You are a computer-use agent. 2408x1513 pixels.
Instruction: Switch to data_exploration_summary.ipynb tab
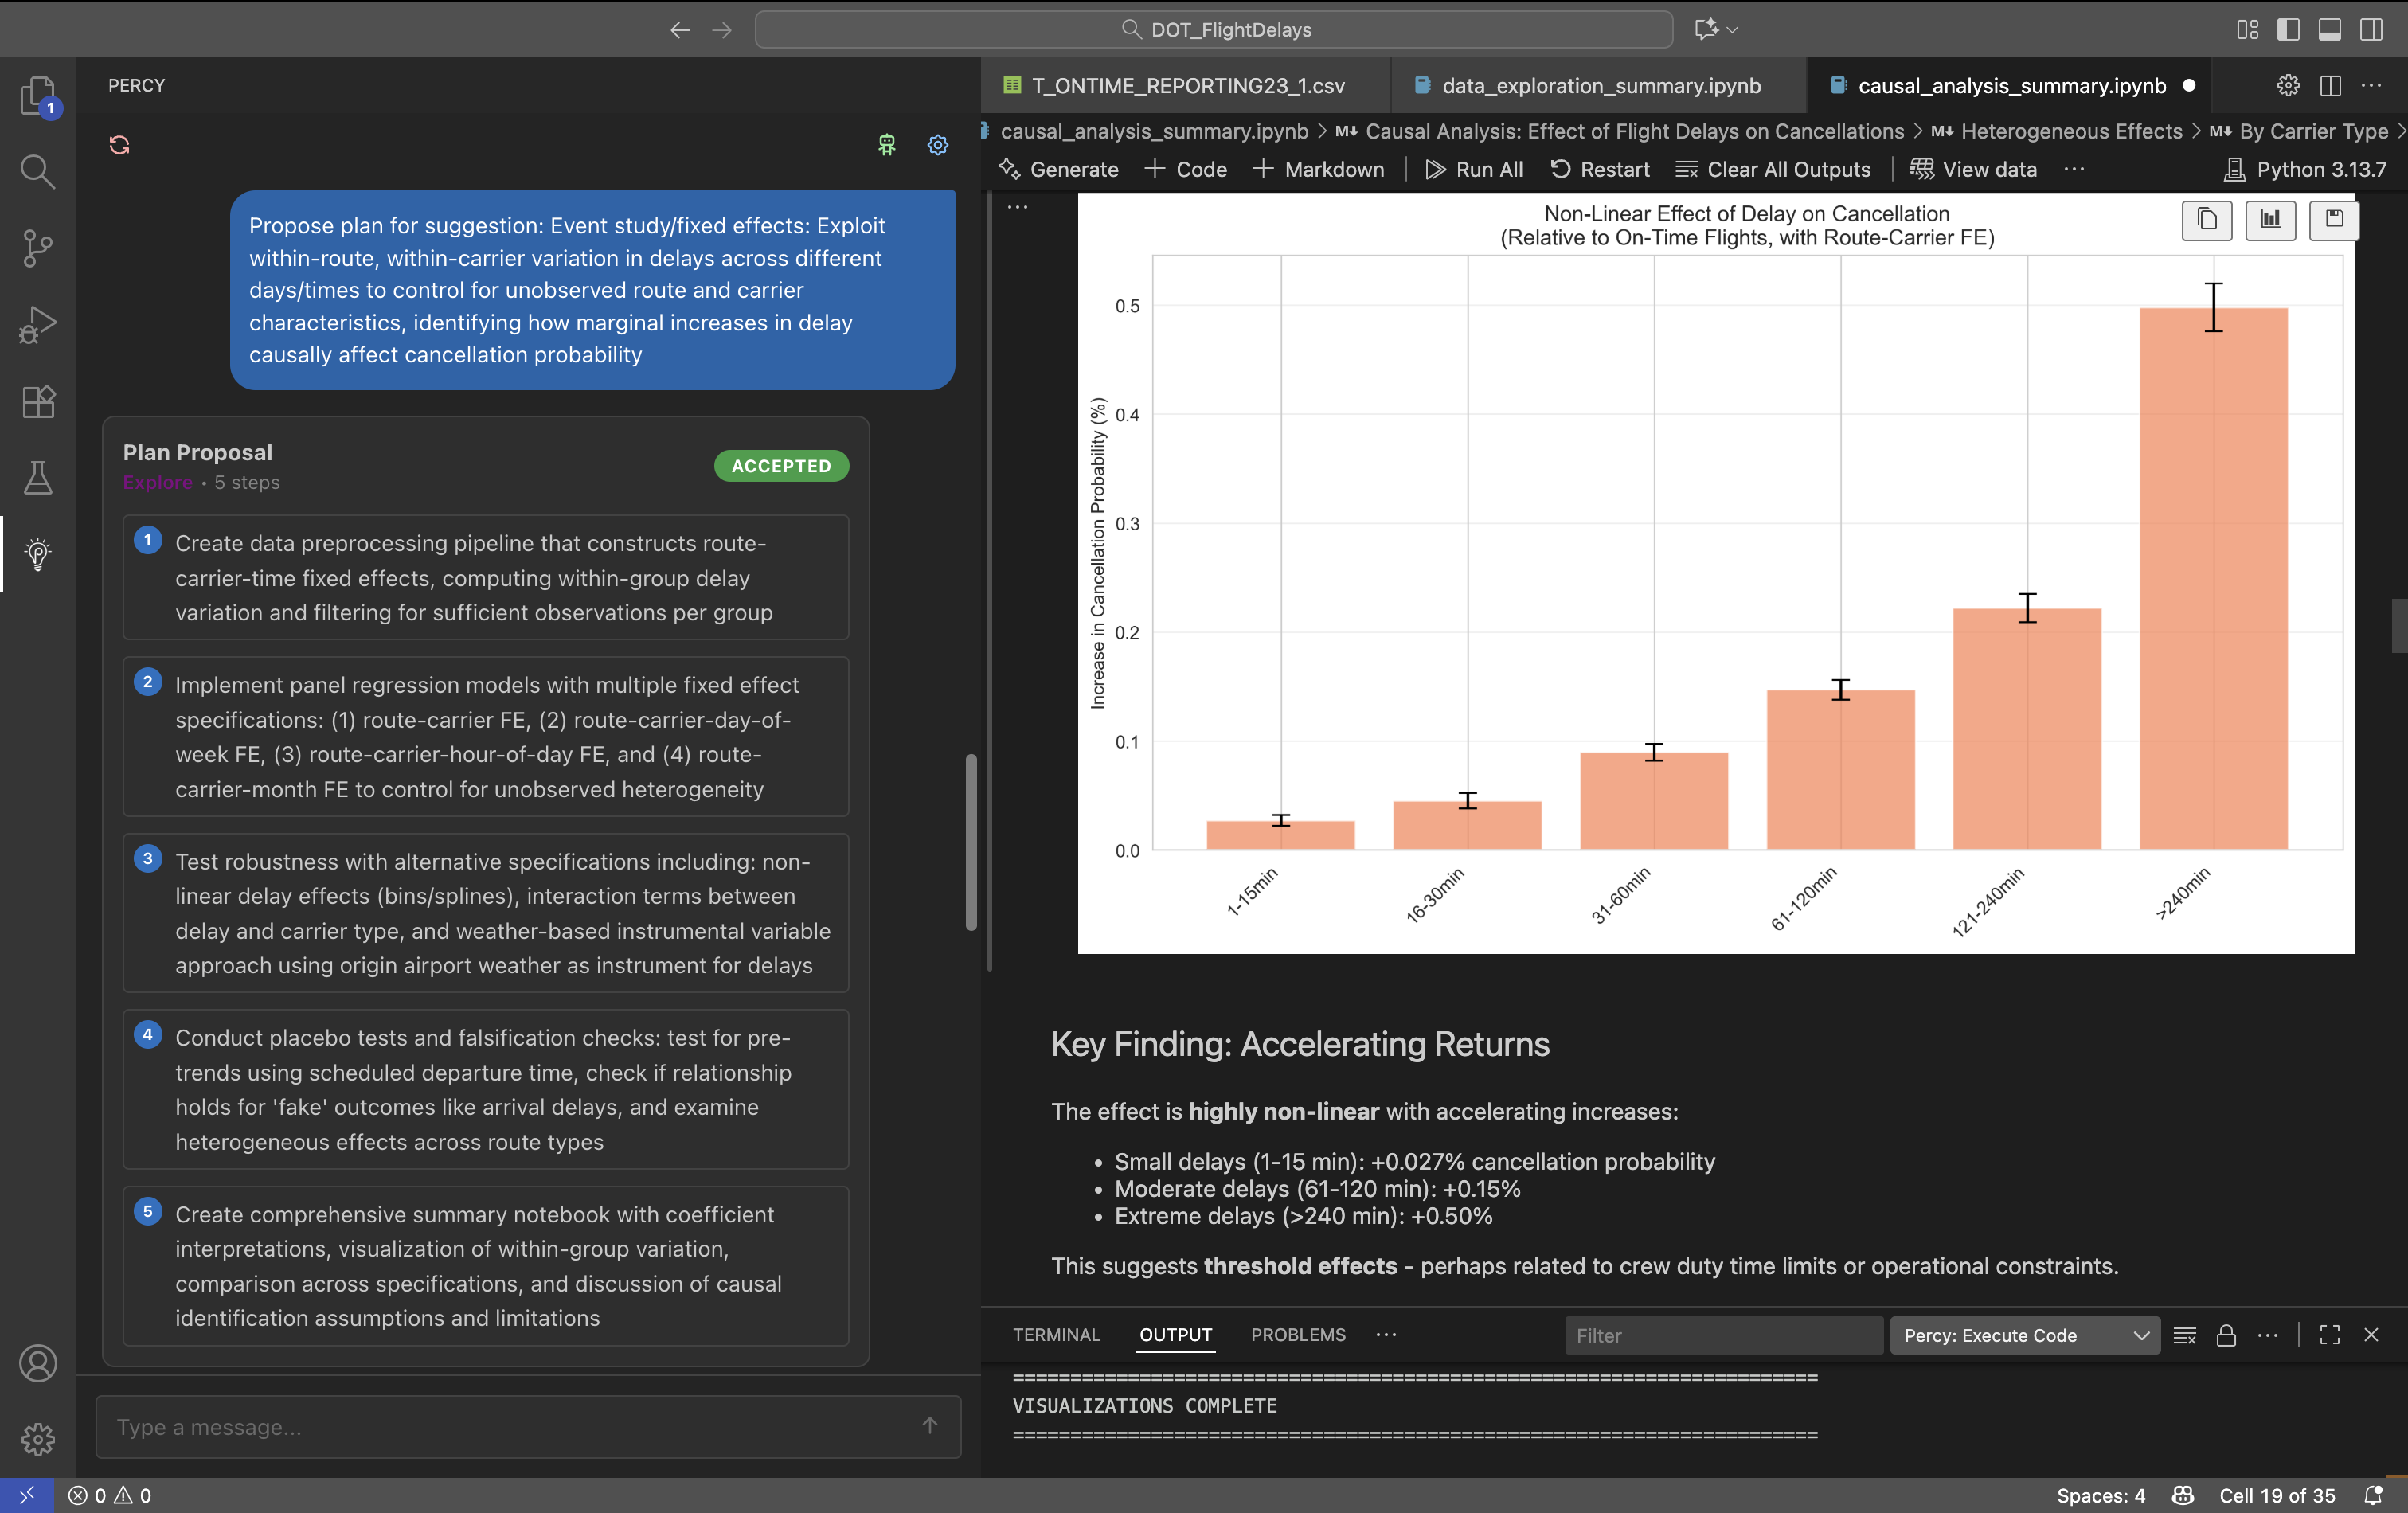pos(1600,86)
